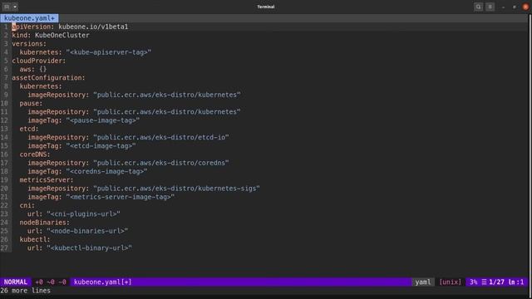Click the metricsServer: key
Viewport: 532px width, 299px height.
[x=47, y=179]
